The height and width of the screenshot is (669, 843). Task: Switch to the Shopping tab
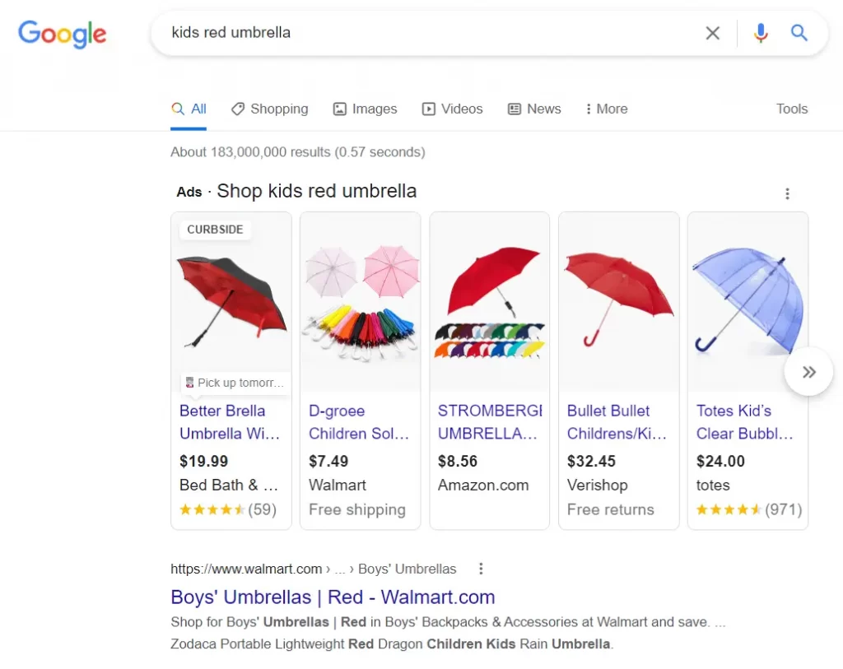(x=270, y=109)
